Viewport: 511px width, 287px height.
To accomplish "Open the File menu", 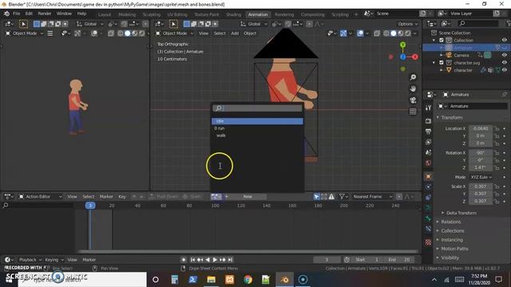I will click(16, 14).
